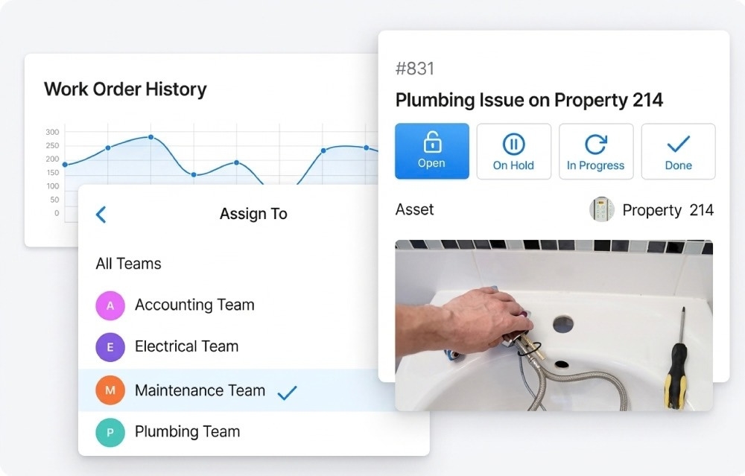The width and height of the screenshot is (745, 476).
Task: Click the 250 label on the chart axis
Action: (52, 145)
